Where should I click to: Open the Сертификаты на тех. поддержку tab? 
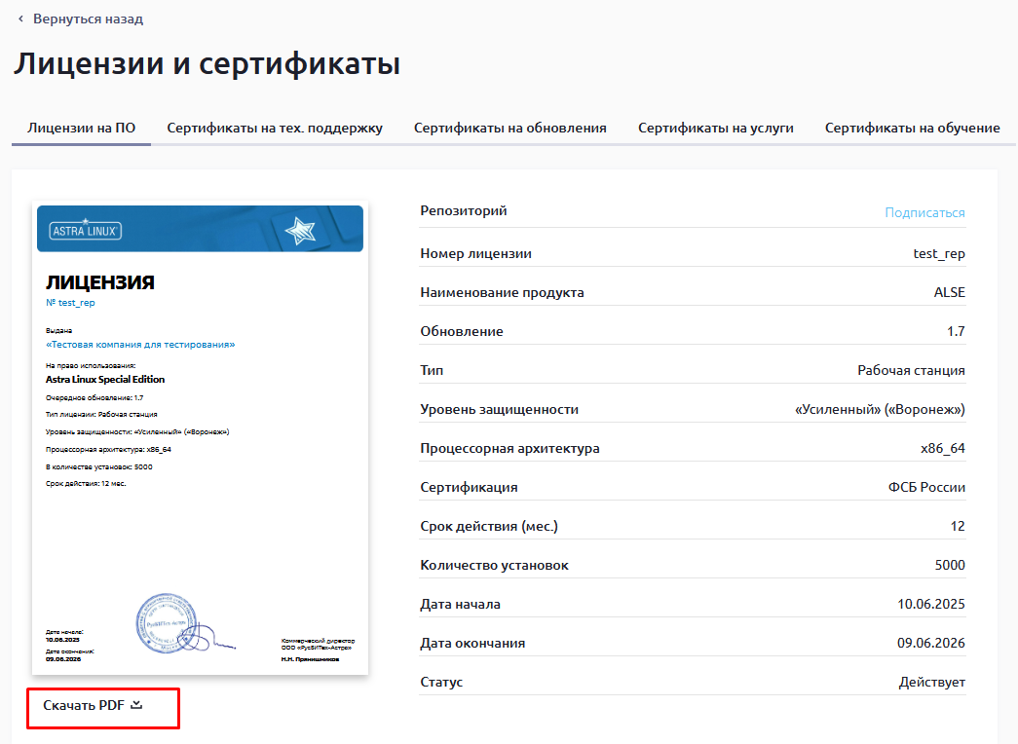[x=275, y=128]
